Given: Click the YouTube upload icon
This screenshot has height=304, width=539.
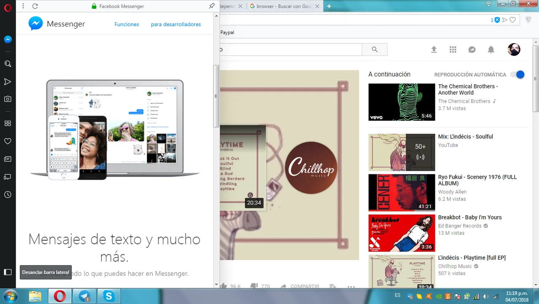Looking at the screenshot, I should (434, 50).
